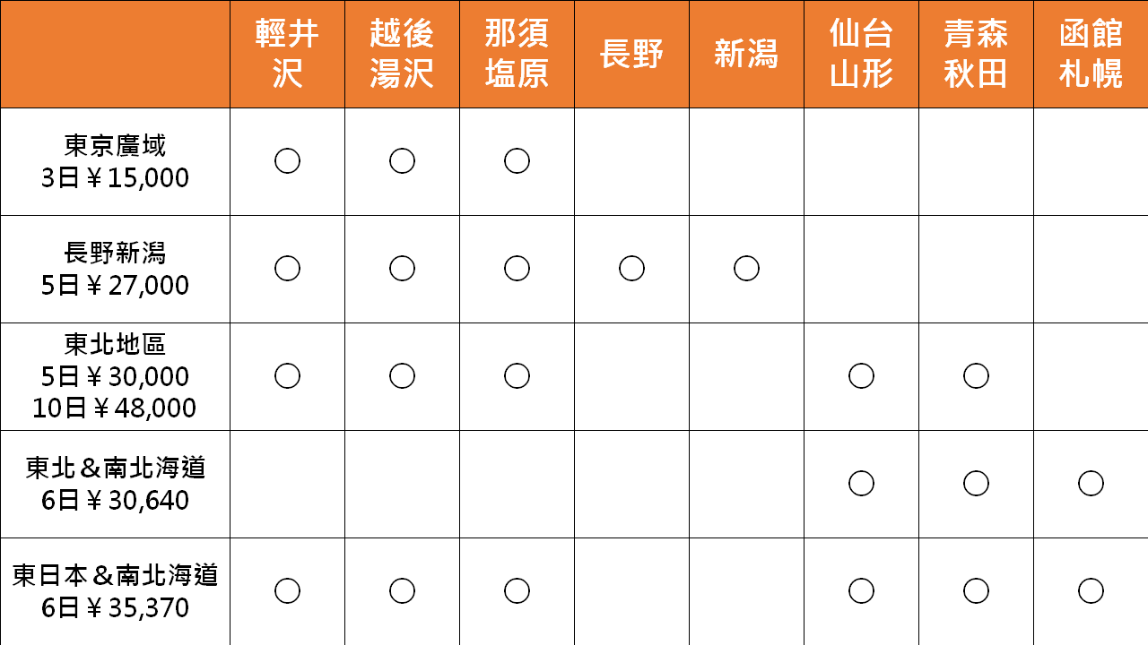
Task: Select the 東北地區 pass row label
Action: [x=115, y=376]
